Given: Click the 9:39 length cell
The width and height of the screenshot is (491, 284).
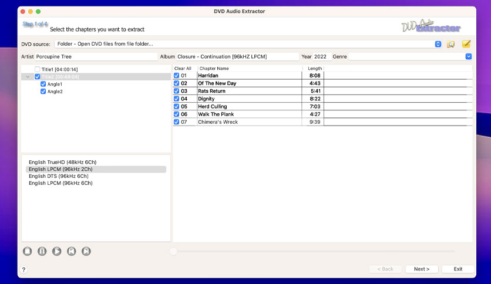Looking at the screenshot, I should (x=315, y=122).
